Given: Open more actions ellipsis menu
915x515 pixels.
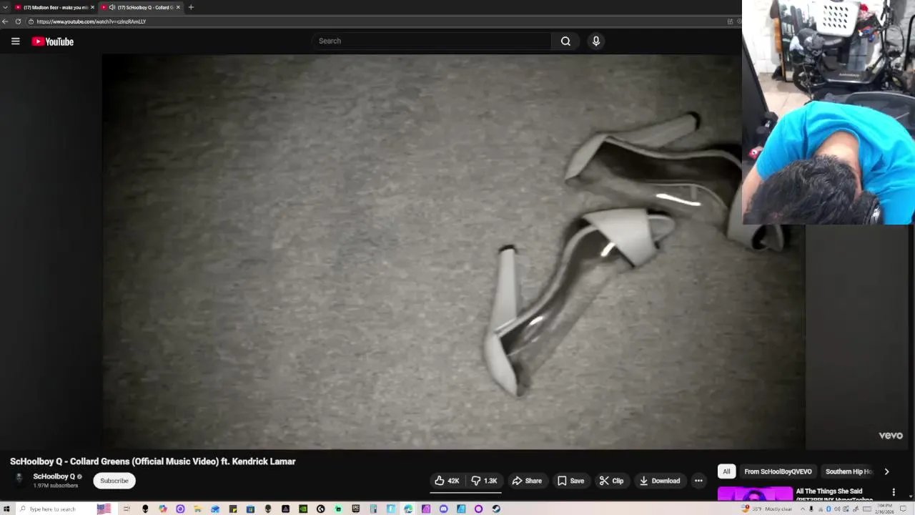Looking at the screenshot, I should click(x=698, y=481).
